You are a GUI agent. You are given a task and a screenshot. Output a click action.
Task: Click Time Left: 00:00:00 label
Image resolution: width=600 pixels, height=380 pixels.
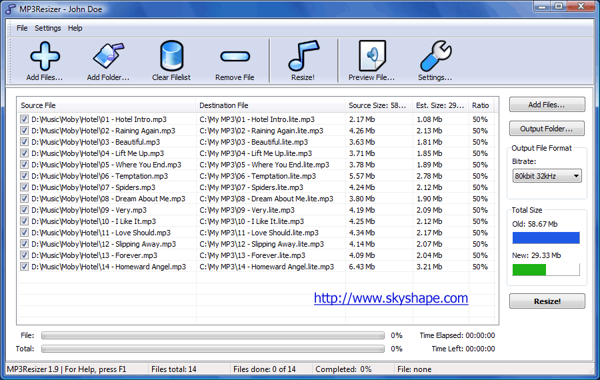click(463, 349)
